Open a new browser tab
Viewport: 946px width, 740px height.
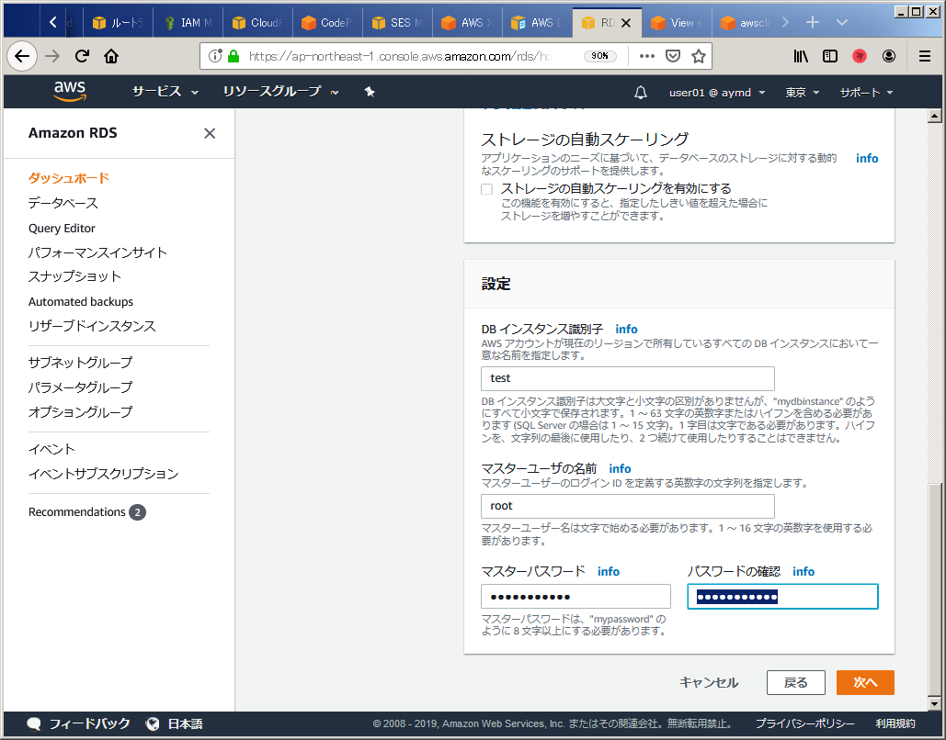[813, 22]
